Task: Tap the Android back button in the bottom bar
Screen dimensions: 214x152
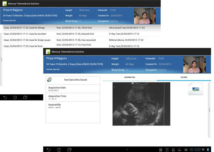Action: click(x=48, y=149)
